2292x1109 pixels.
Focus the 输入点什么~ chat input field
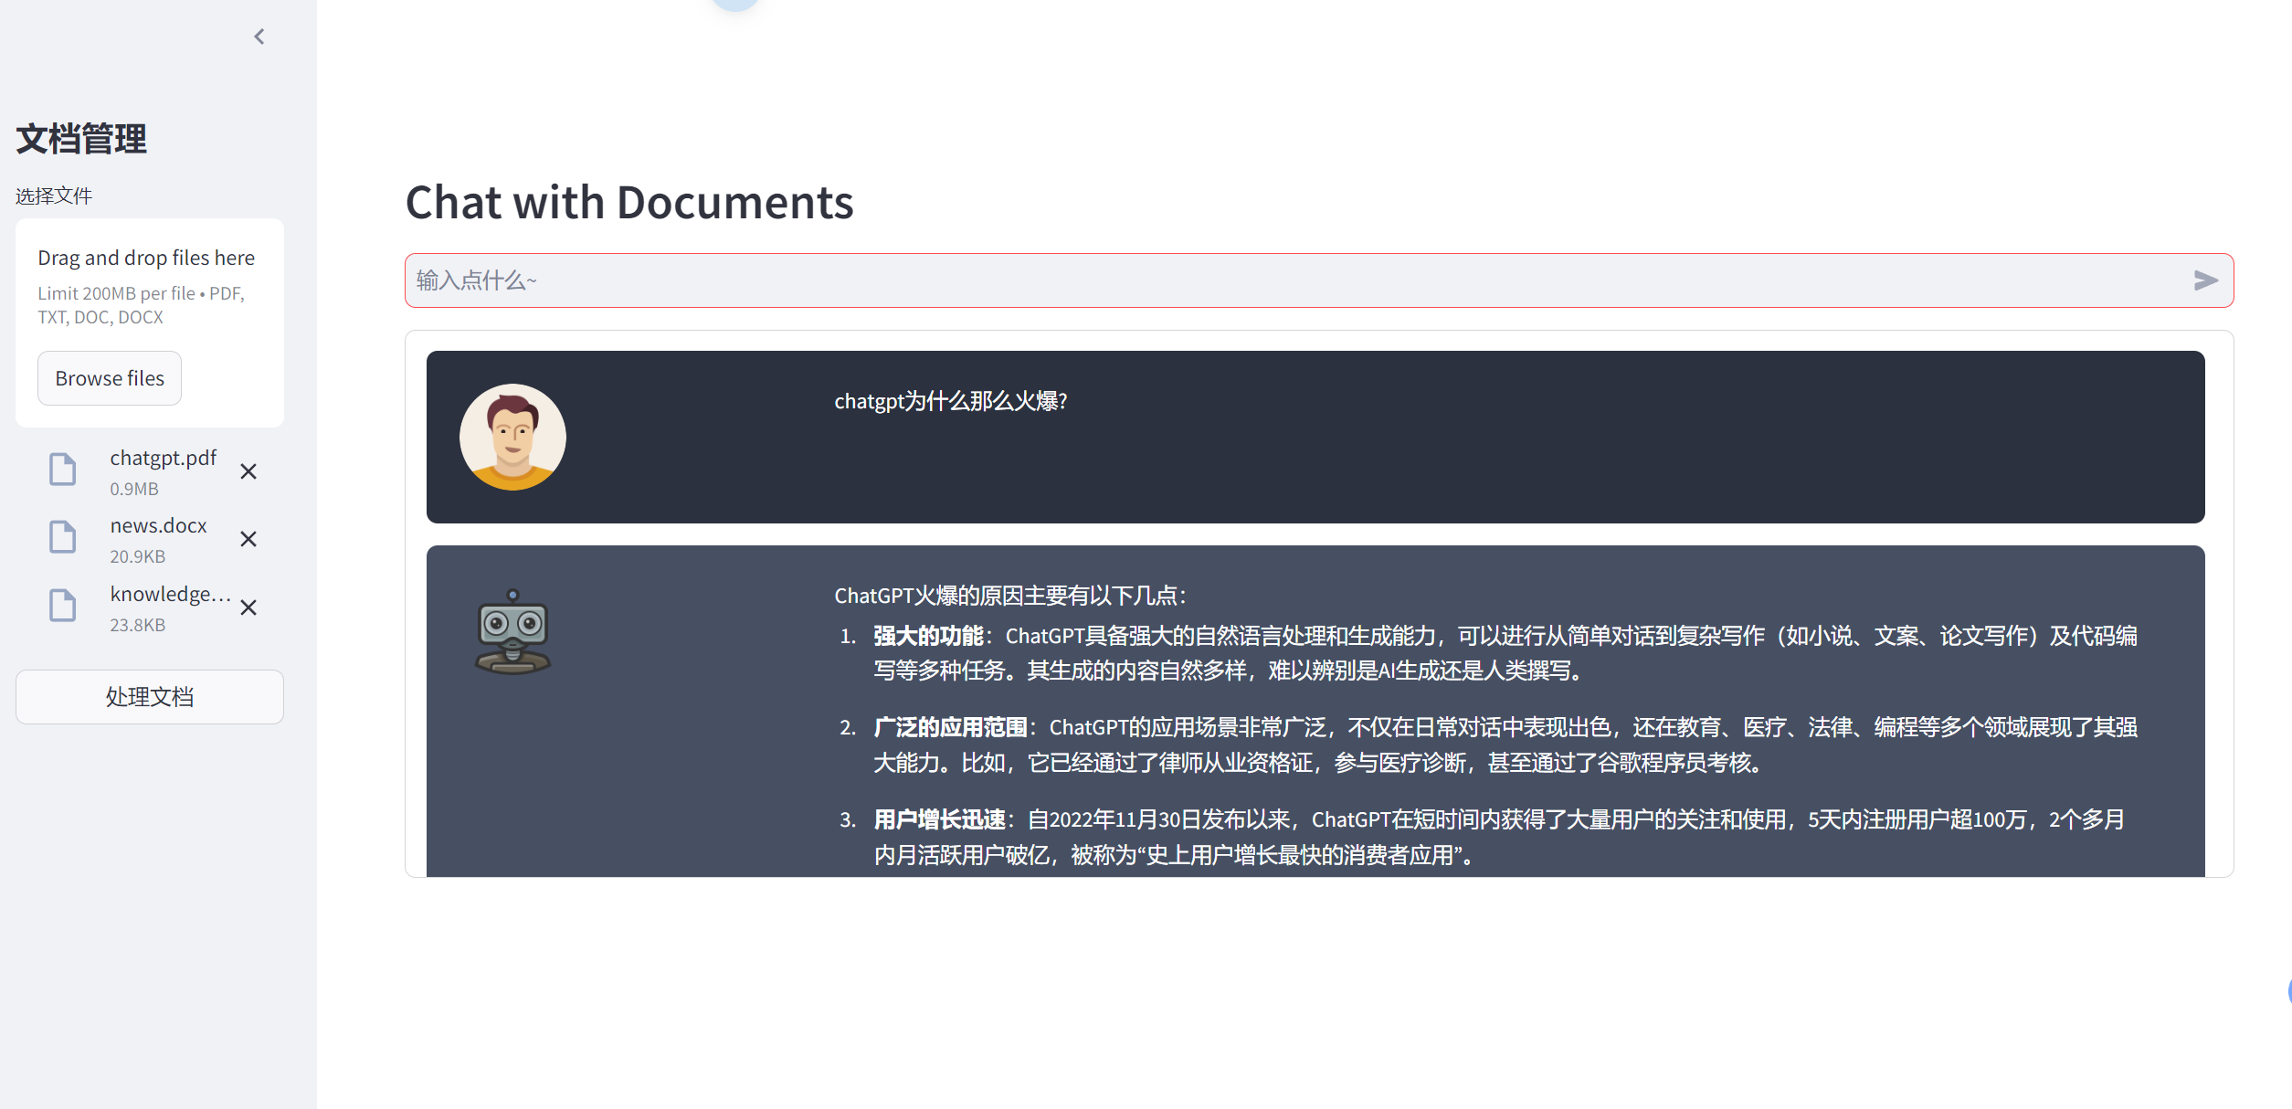point(1297,280)
